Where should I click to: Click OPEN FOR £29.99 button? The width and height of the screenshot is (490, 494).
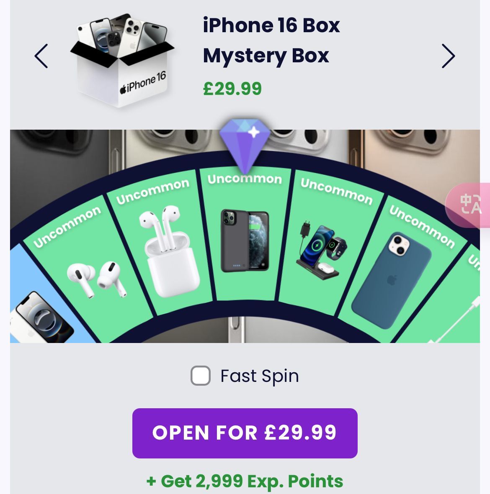click(x=245, y=433)
